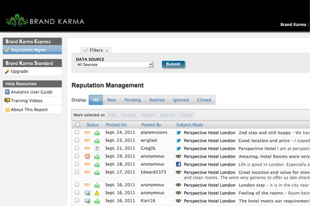310x206 pixels.
Task: Mark selected as Replied
Action: [148, 115]
